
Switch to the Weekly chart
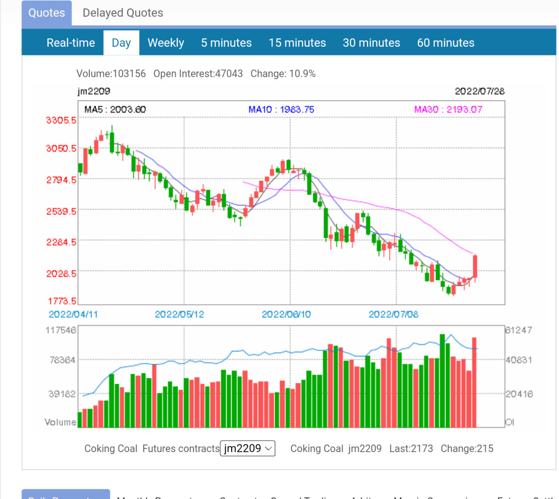coord(166,43)
